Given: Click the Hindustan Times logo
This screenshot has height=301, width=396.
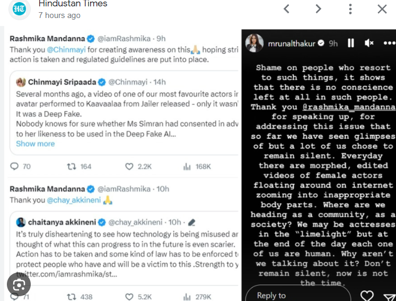Looking at the screenshot, I should (19, 9).
